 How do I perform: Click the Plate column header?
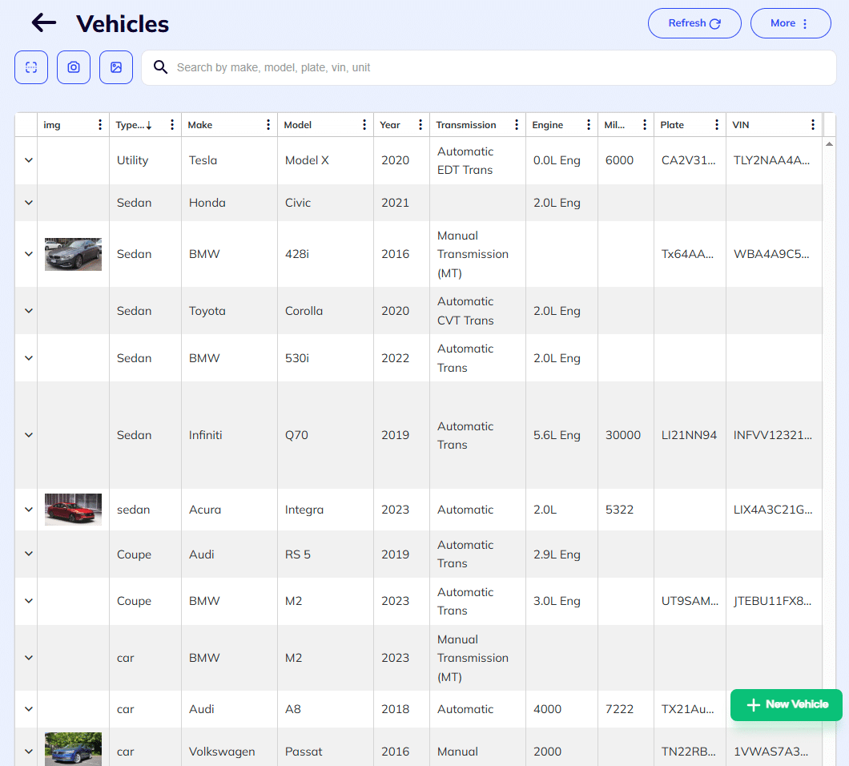673,125
